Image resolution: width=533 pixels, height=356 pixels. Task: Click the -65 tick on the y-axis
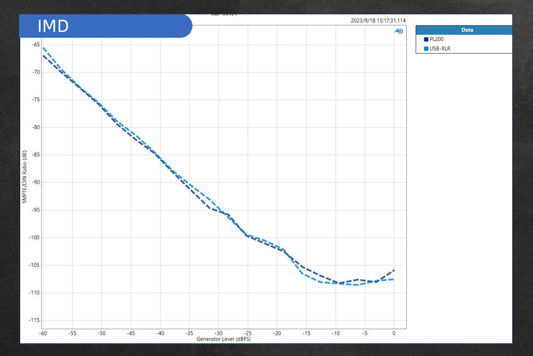(35, 45)
